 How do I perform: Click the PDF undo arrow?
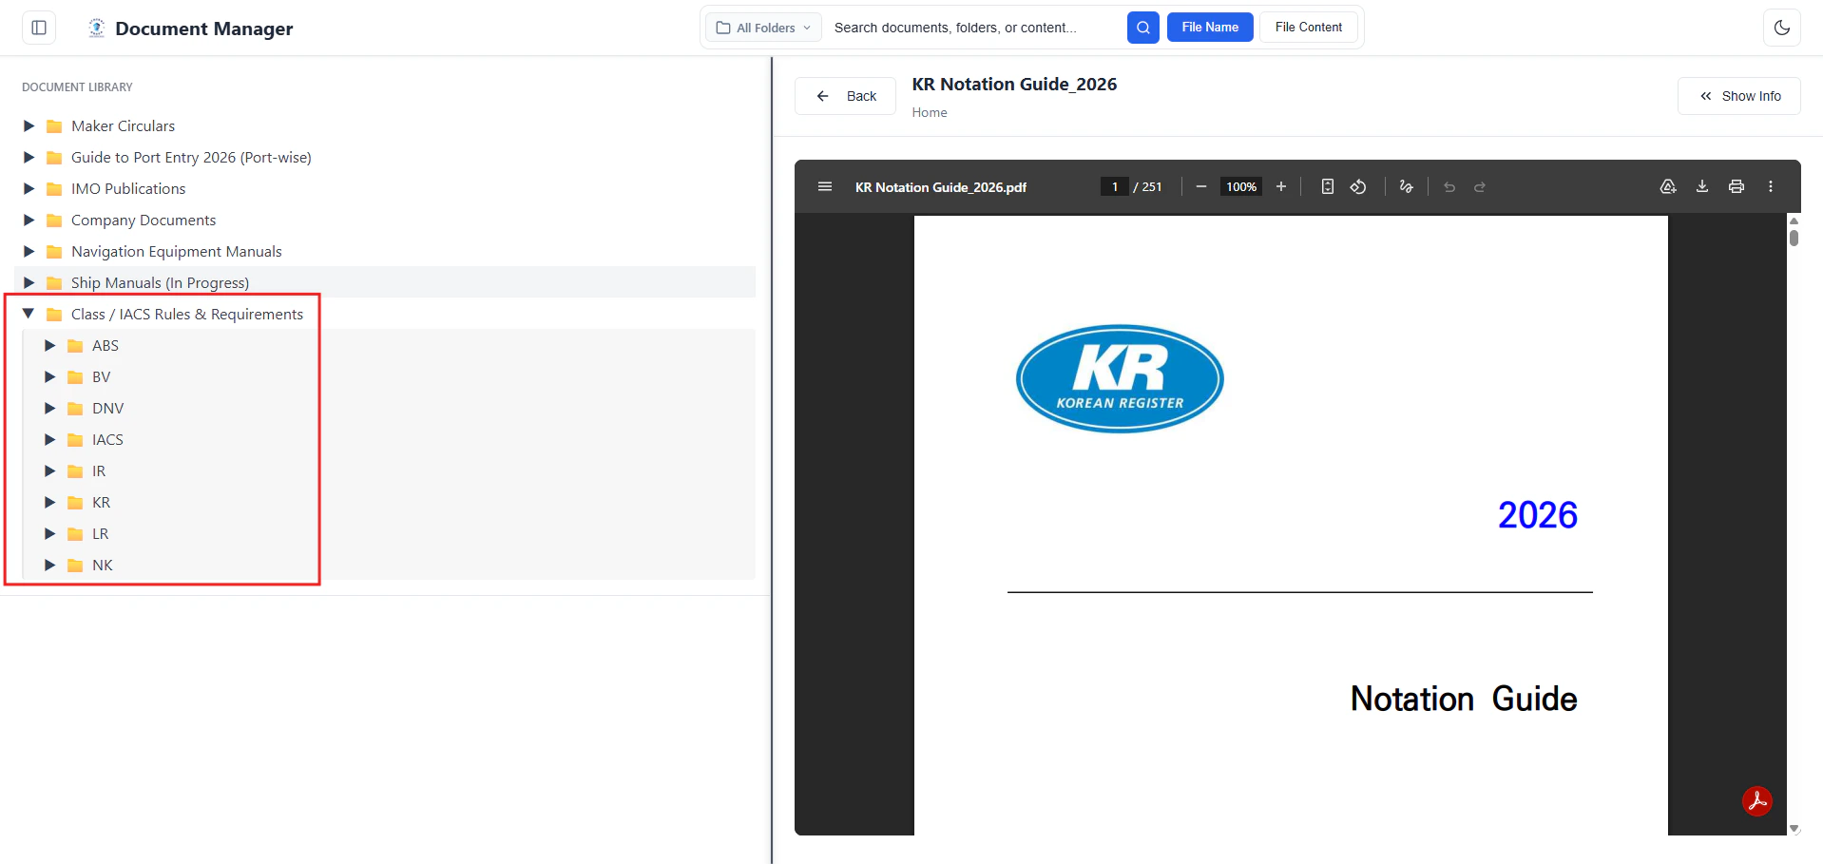point(1449,187)
